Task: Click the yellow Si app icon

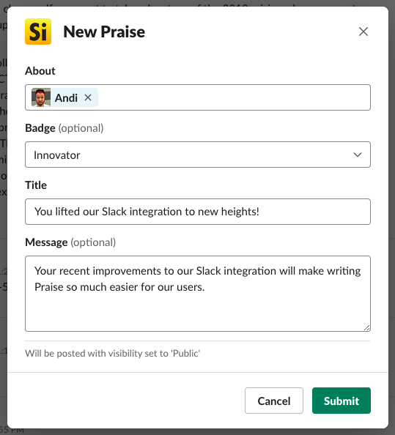Action: coord(38,31)
